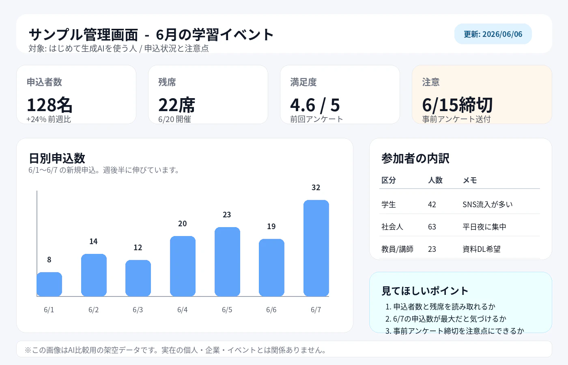Open the 満足度 card showing 4.6 / 5
Viewport: 568px width, 365px height.
[x=340, y=94]
